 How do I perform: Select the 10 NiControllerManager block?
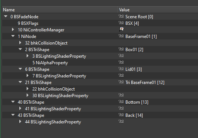(41, 30)
